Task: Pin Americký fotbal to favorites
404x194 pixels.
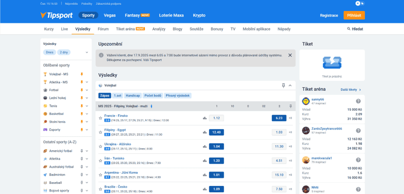Action: coord(82,151)
